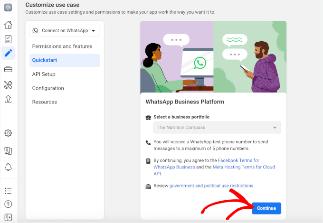
Task: Open the gear settings icon
Action: pyautogui.click(x=8, y=133)
